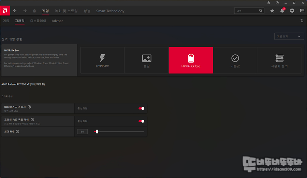
Task: Click the 최대 FPS value field showing 60
Action: point(83,132)
